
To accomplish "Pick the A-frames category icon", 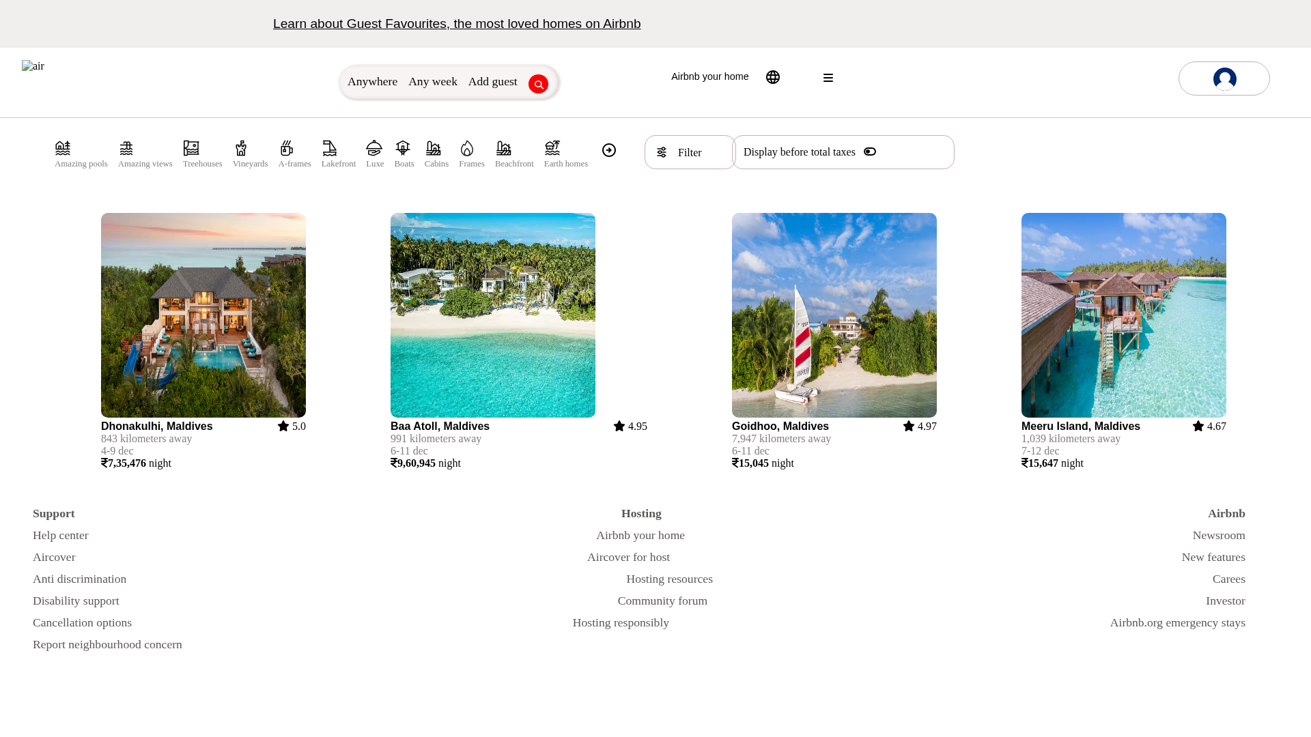I will point(287,148).
